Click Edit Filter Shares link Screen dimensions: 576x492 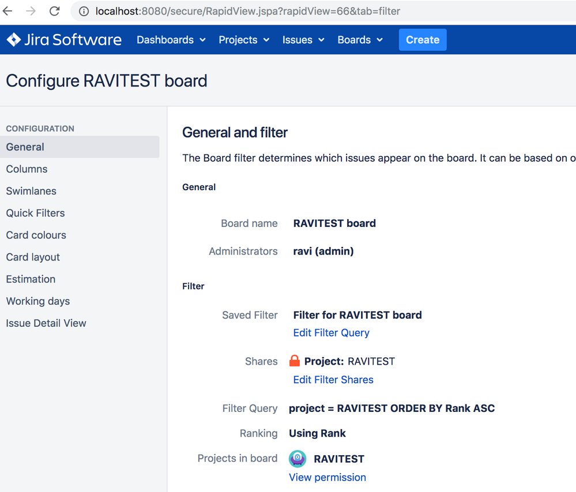333,380
